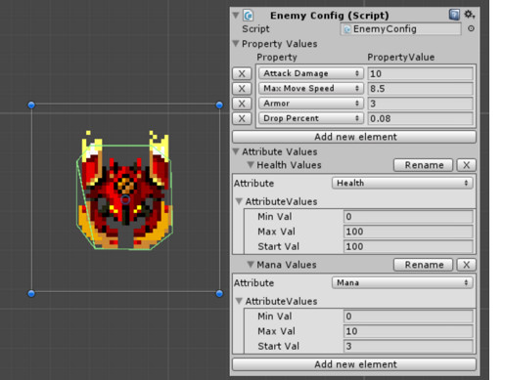Delete the Health Values entry

pyautogui.click(x=466, y=165)
